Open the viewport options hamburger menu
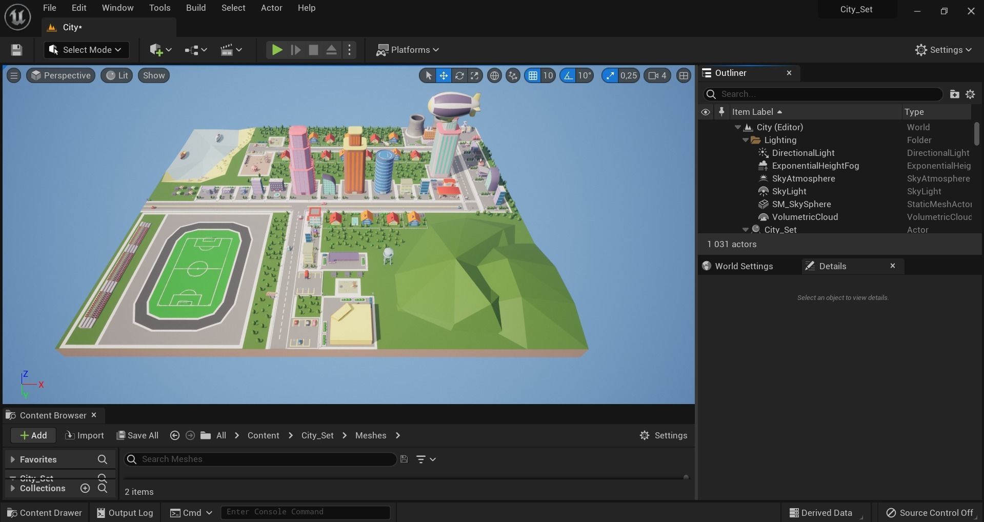Image resolution: width=984 pixels, height=522 pixels. pos(14,75)
